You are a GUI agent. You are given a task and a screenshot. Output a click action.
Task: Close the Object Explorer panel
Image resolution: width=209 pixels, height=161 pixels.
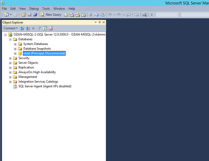click(103, 22)
